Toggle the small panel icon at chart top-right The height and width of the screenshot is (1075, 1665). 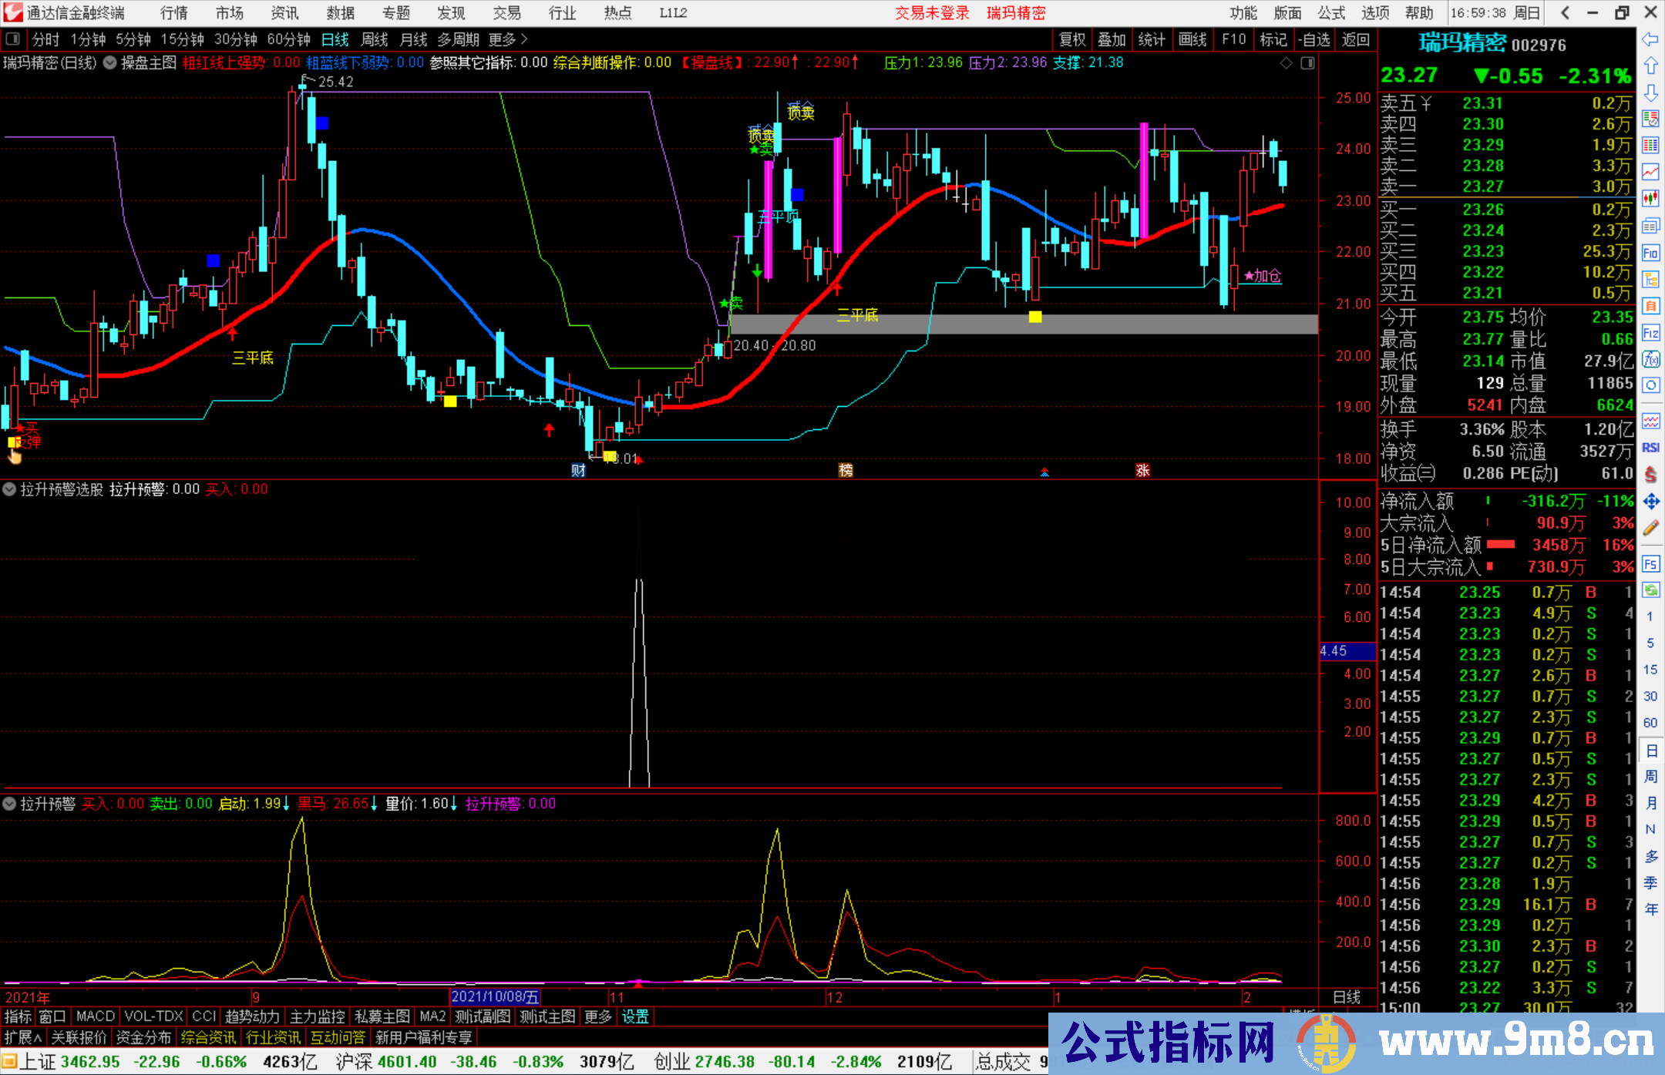1307,63
